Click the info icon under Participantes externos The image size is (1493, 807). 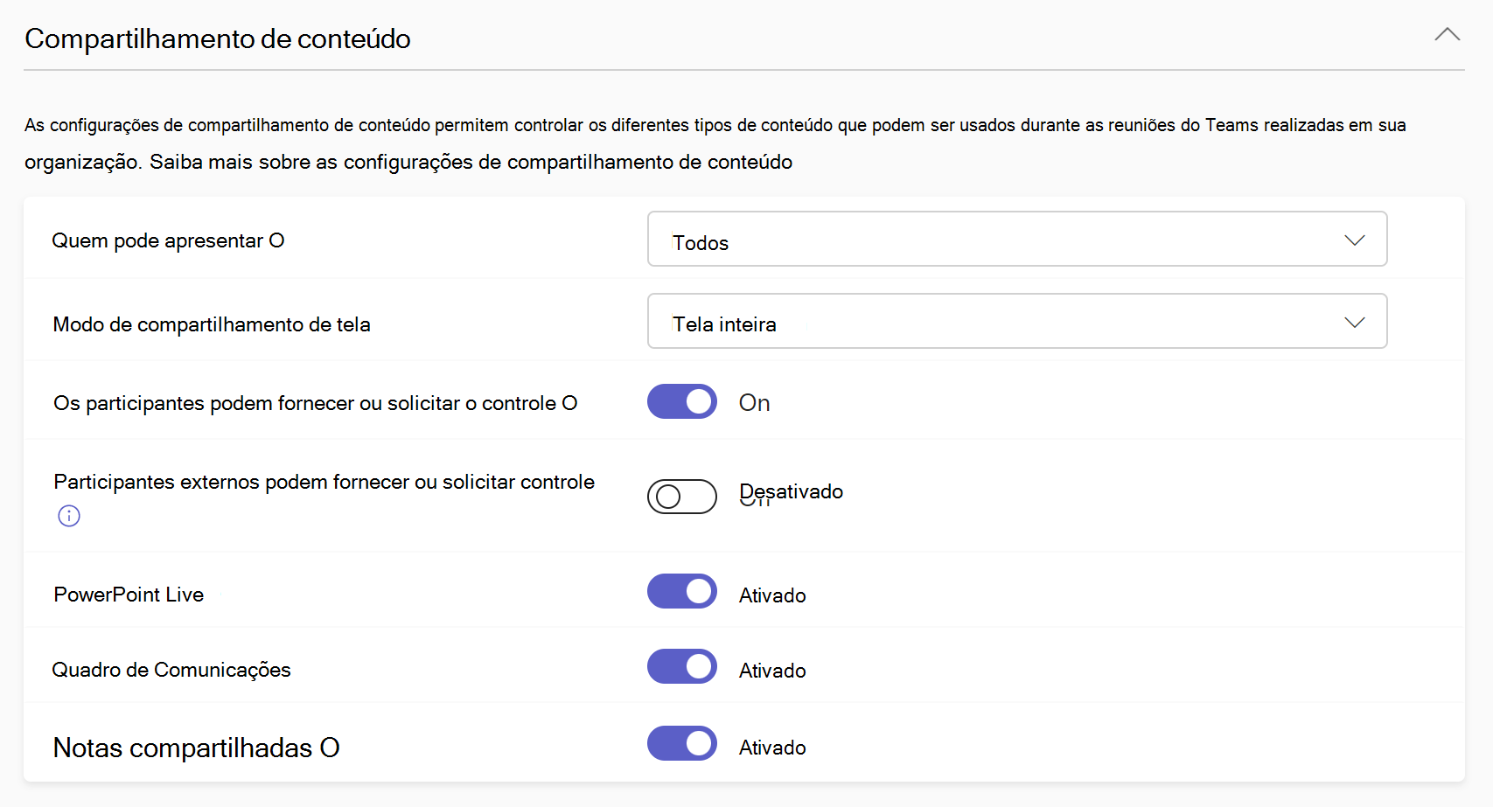click(69, 516)
